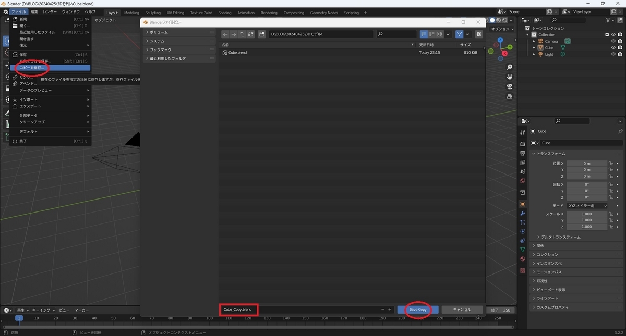Open Scene properties tab

tap(523, 171)
